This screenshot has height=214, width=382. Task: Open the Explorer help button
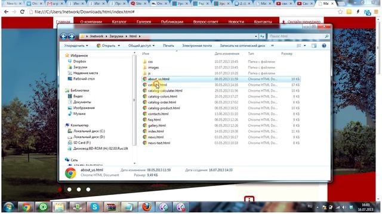(324, 46)
